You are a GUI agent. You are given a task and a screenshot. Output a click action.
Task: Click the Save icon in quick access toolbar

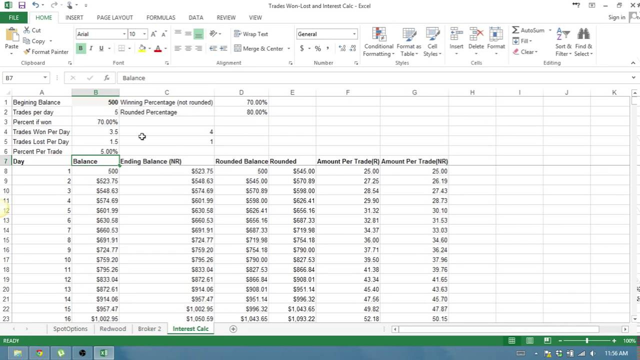pos(21,5)
